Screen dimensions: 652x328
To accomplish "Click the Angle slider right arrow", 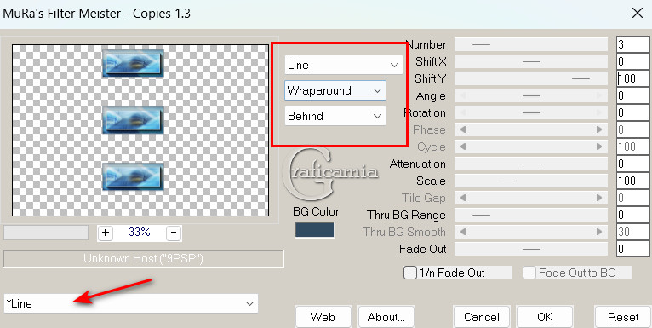I will tap(599, 95).
